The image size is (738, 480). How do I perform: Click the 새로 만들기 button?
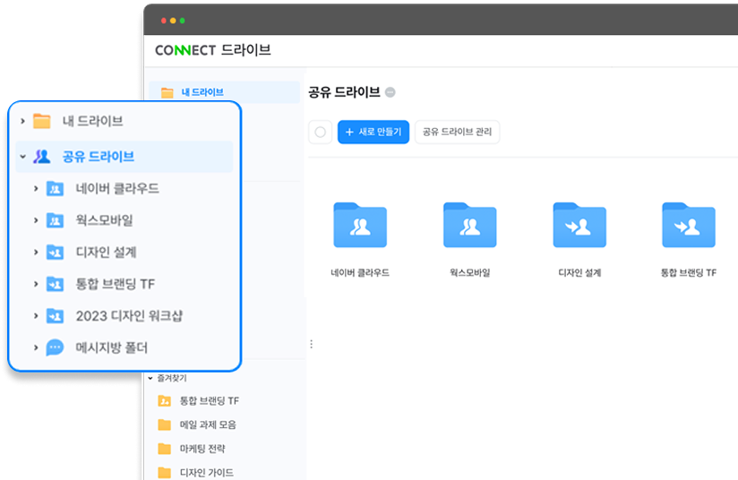click(373, 133)
